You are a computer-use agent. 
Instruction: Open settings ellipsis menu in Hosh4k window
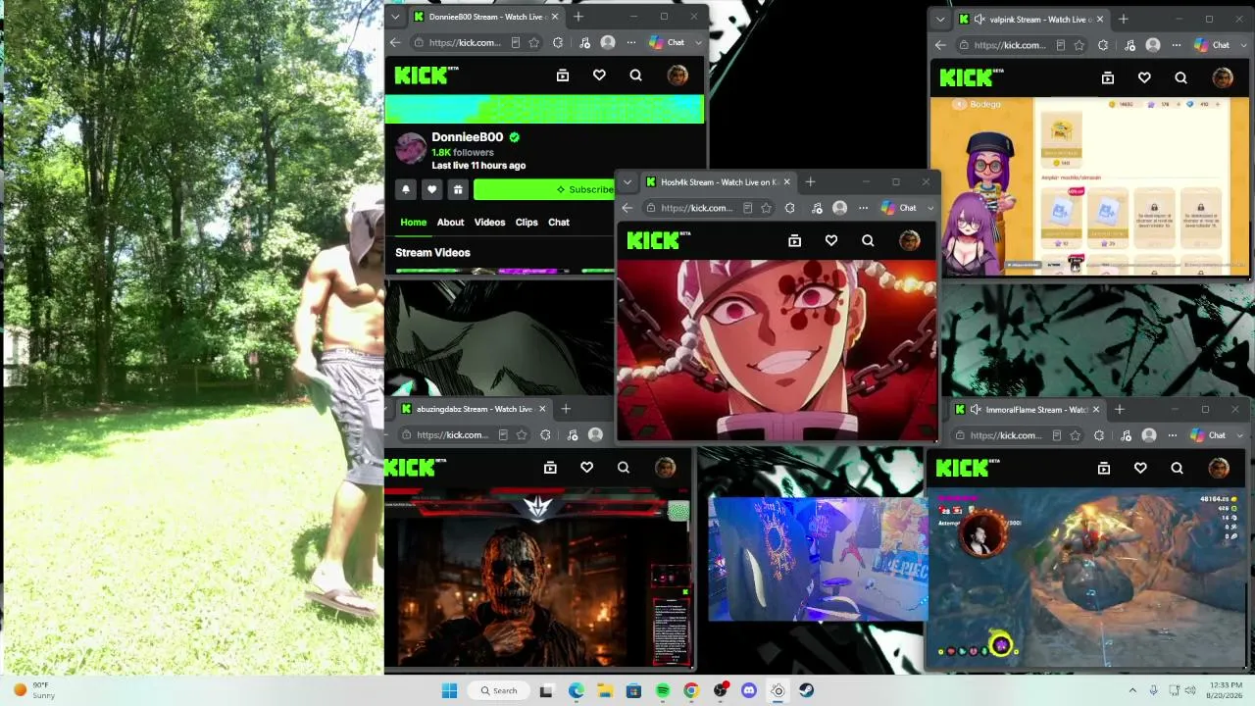tap(863, 208)
